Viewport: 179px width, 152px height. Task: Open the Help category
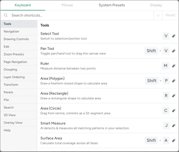point(19,130)
